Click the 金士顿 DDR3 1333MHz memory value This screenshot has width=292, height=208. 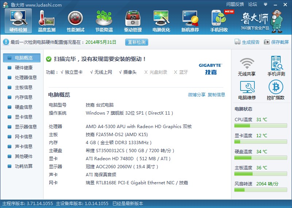pyautogui.click(x=119, y=143)
